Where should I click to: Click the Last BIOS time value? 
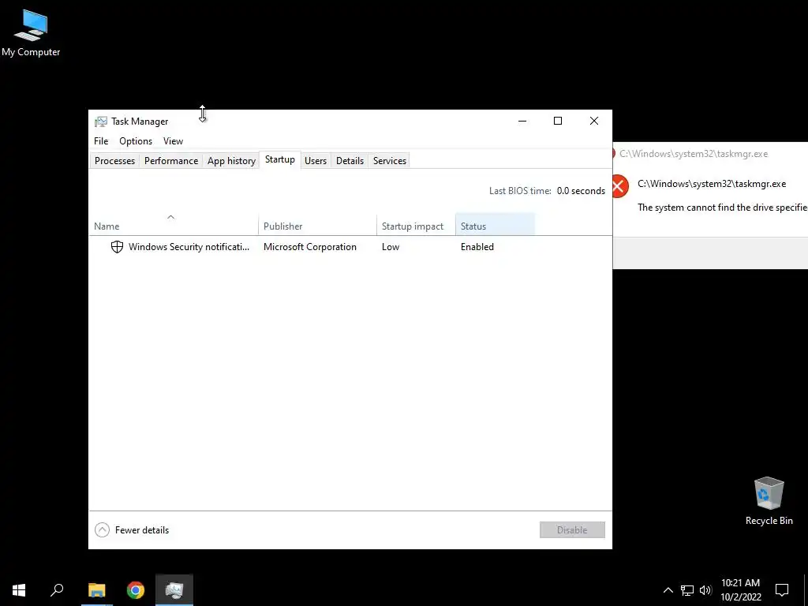(x=581, y=191)
